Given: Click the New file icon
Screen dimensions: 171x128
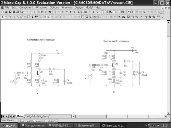Looking at the screenshot, I should [x=3, y=12].
